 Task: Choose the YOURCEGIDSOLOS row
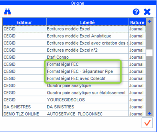[x=66, y=100]
